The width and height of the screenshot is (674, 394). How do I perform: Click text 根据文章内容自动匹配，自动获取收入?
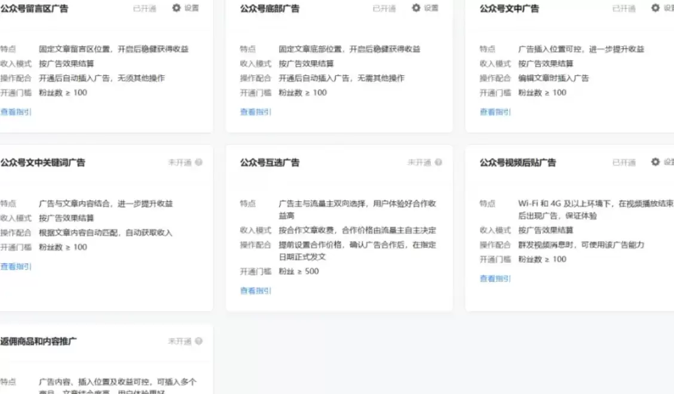tap(105, 233)
